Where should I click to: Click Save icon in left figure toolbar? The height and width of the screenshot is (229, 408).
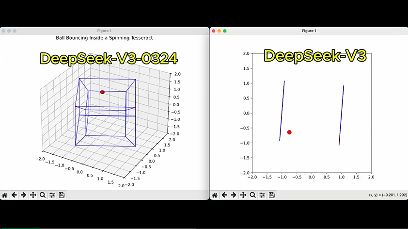click(62, 195)
